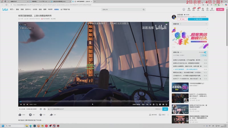Open the 1080P quality selector
The height and width of the screenshot is (128, 228).
point(136,104)
